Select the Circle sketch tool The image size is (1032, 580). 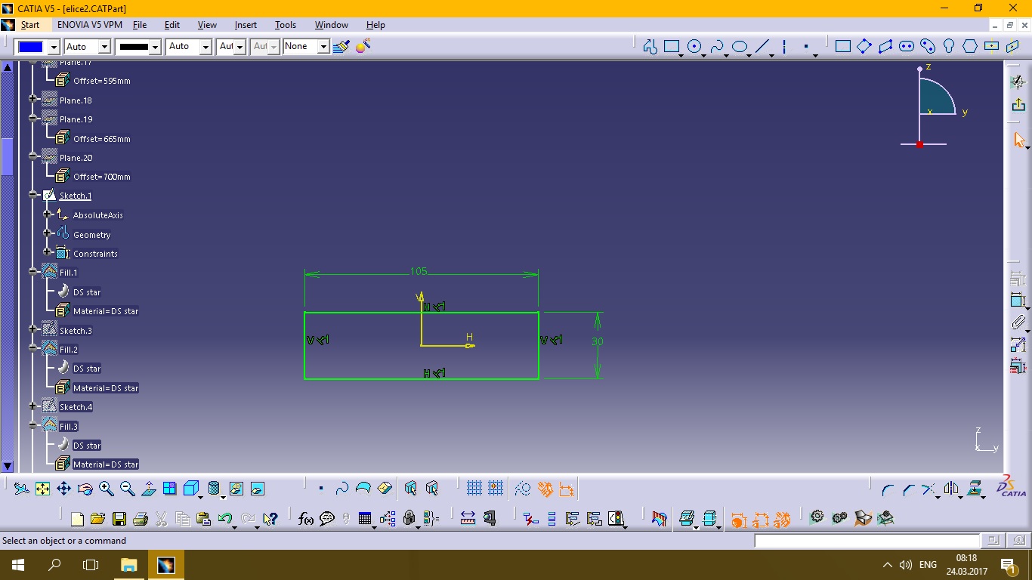tap(694, 47)
